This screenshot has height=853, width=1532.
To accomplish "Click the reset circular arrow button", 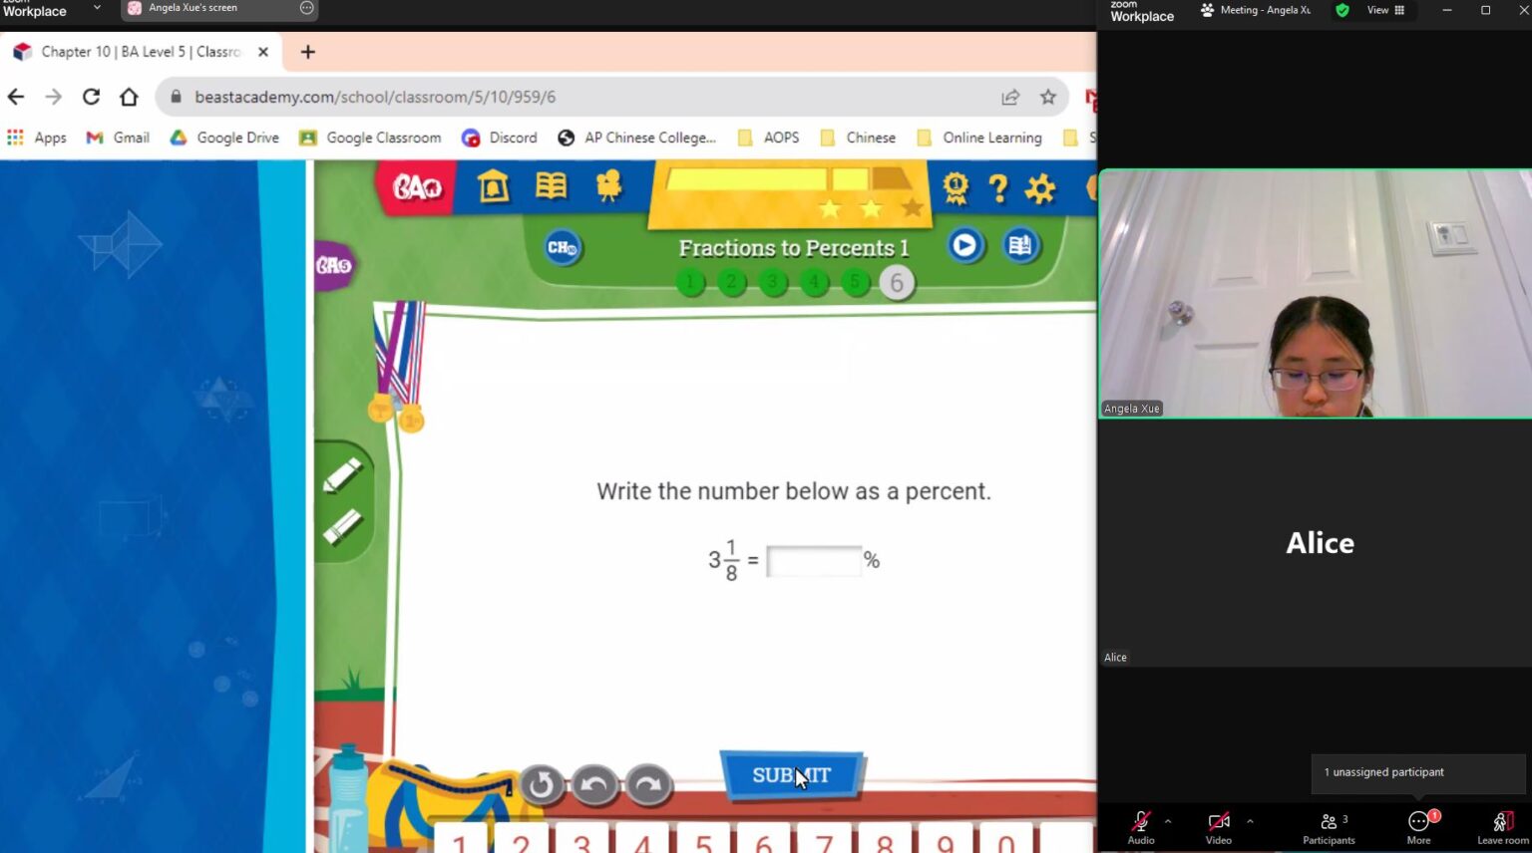I will 541,785.
